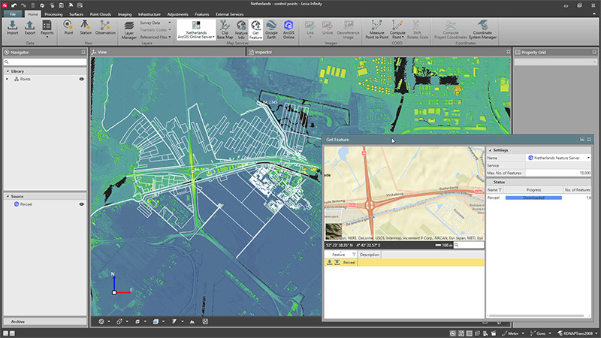Switch to External Services tab
Viewport: 601px width, 338px height.
coord(229,14)
